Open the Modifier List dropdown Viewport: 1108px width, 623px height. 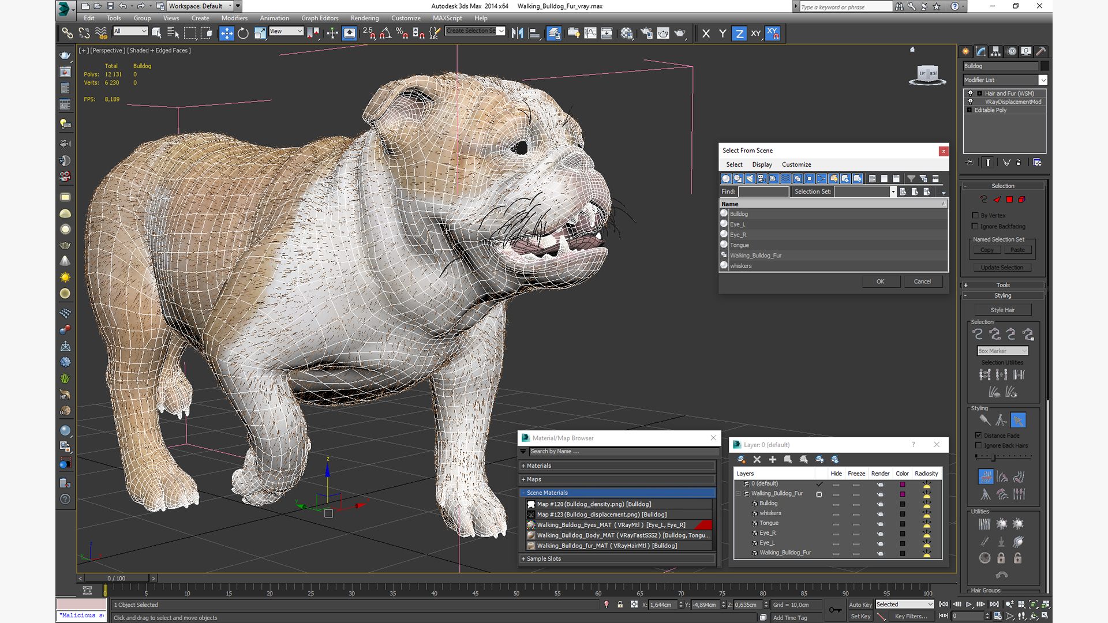pos(1043,80)
